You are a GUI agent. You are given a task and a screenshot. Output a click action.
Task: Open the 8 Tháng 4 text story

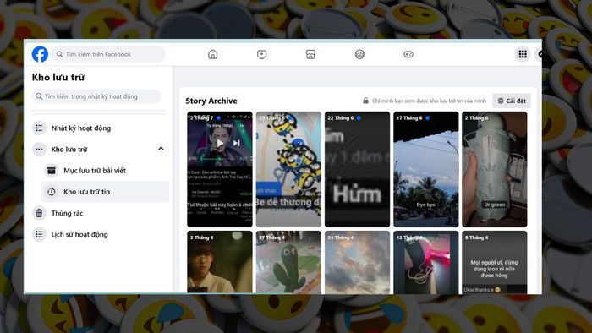[x=495, y=263]
